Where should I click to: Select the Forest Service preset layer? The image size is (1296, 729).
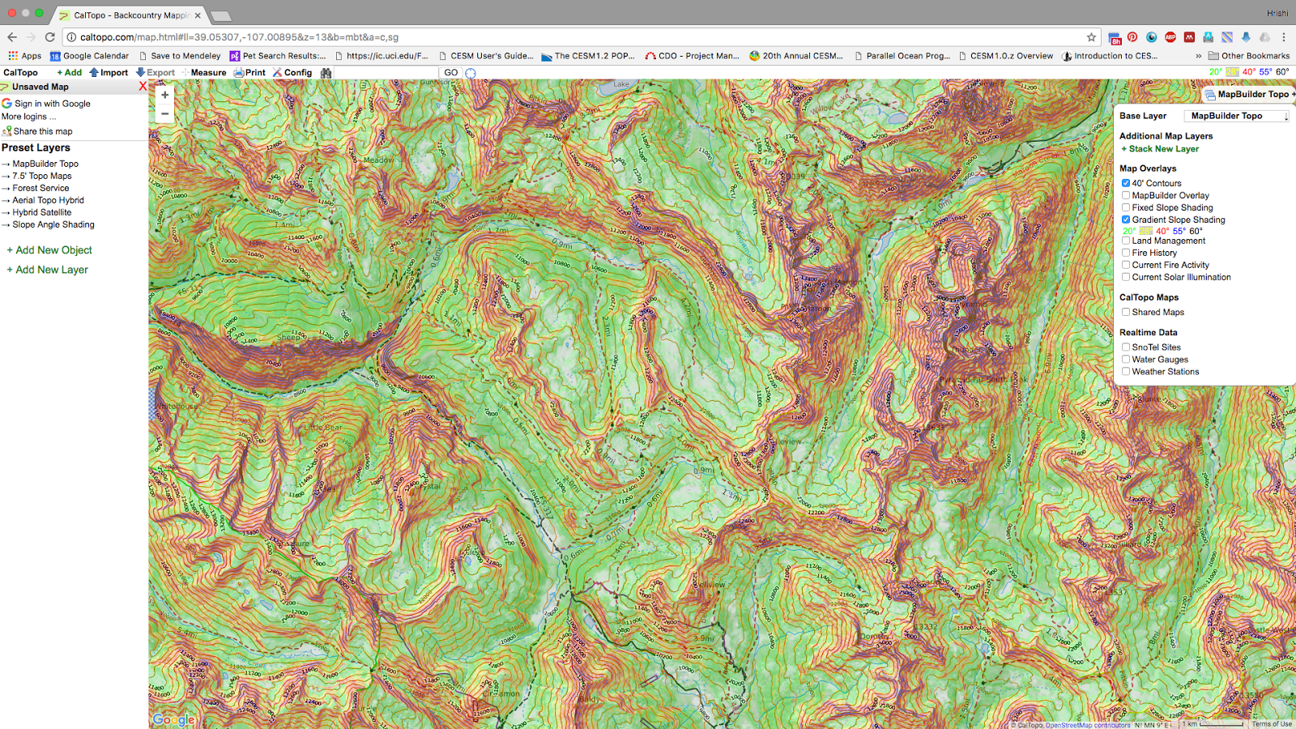point(40,188)
